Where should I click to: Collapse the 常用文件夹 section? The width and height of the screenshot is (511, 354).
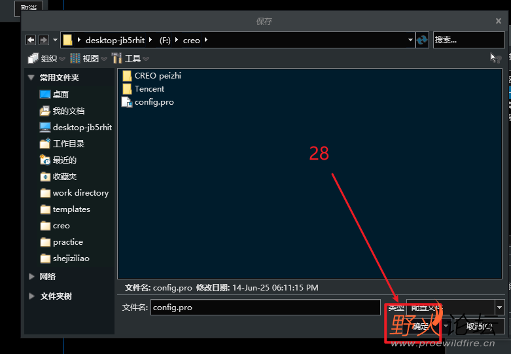click(31, 78)
